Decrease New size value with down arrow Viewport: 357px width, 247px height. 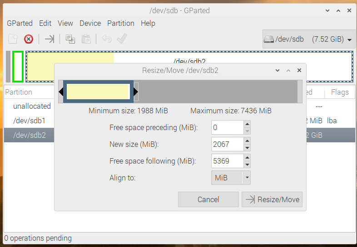[x=247, y=148]
